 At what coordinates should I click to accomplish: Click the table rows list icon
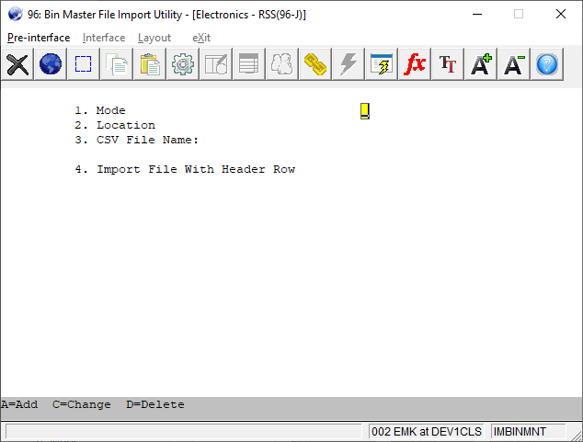tap(249, 64)
